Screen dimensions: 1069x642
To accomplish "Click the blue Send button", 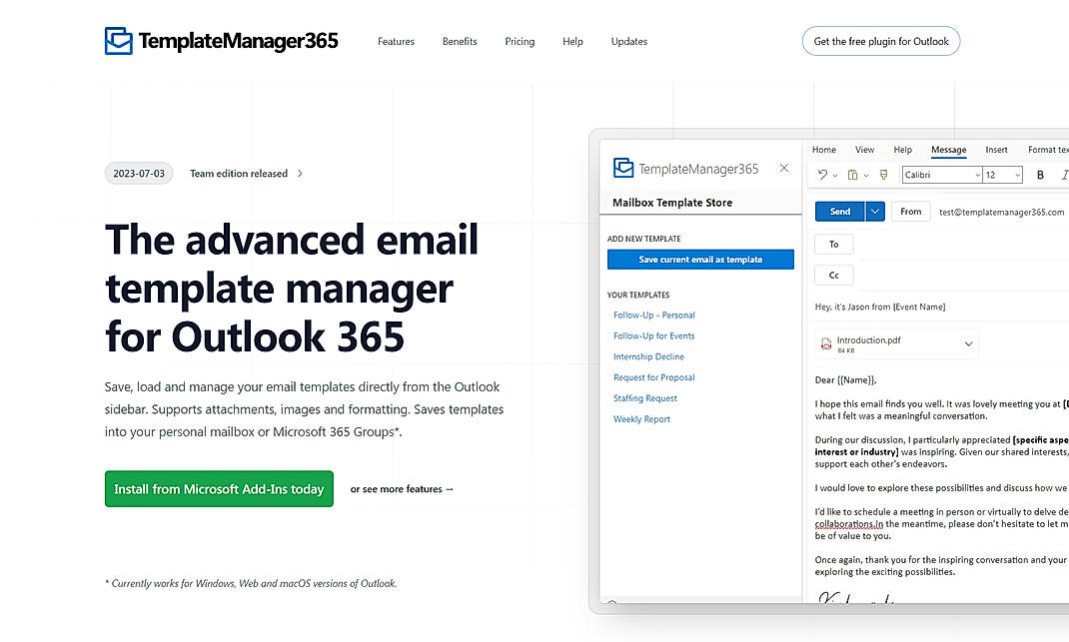I will tap(840, 212).
